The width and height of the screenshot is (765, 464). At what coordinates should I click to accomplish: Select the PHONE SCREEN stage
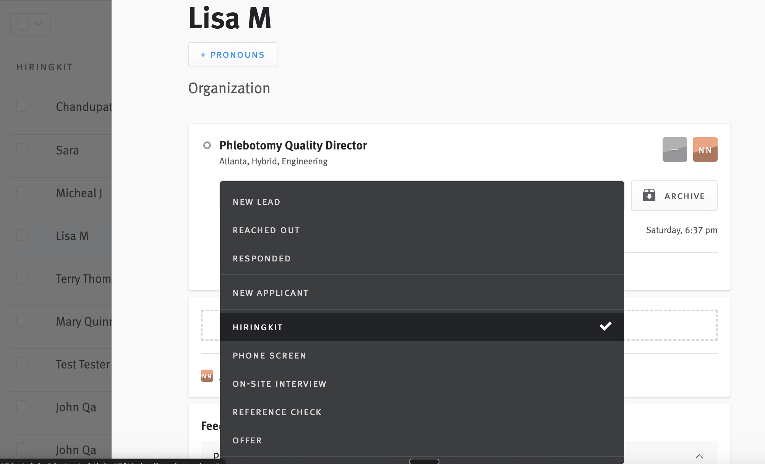[269, 355]
